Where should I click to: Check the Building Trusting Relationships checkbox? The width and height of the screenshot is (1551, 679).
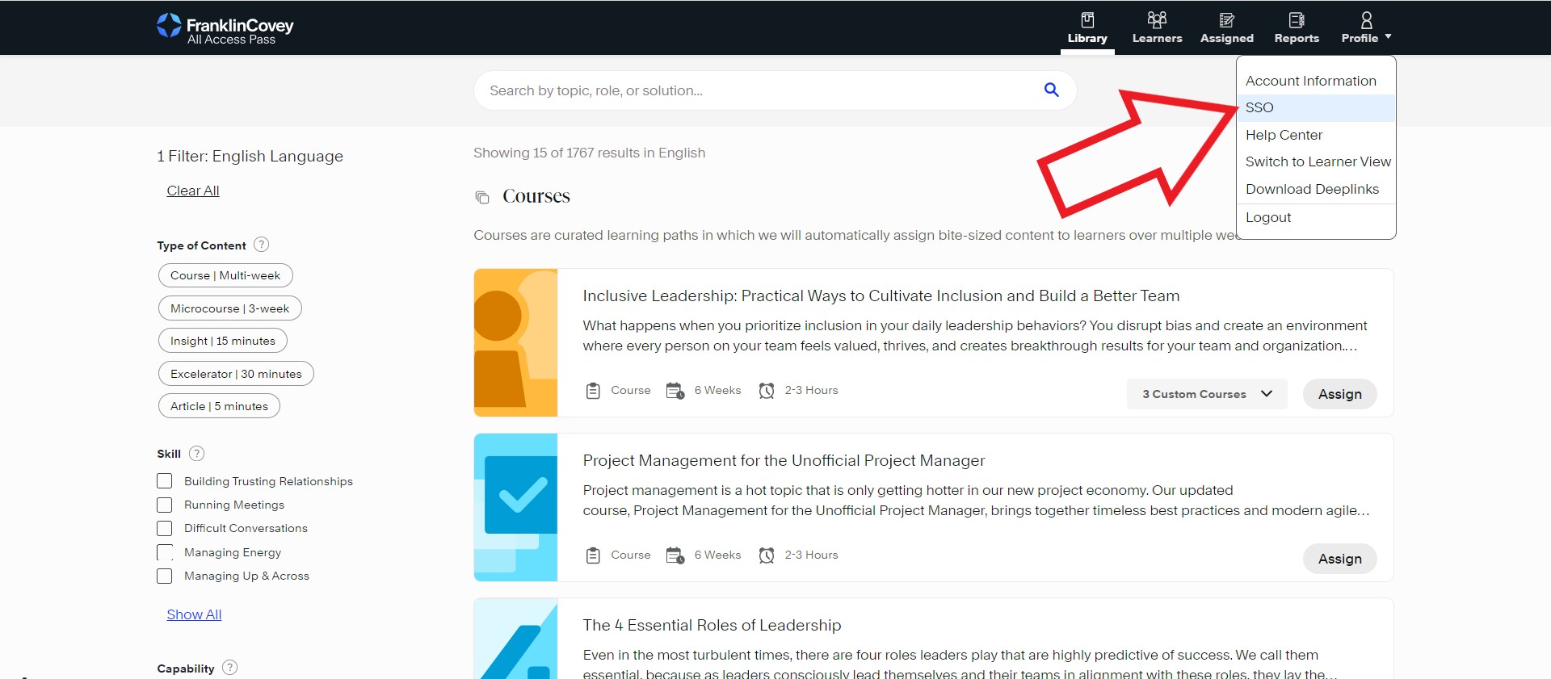coord(165,481)
